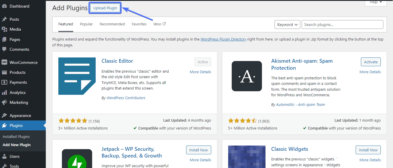Open the Analytics menu label
The image size is (393, 168).
point(18,92)
